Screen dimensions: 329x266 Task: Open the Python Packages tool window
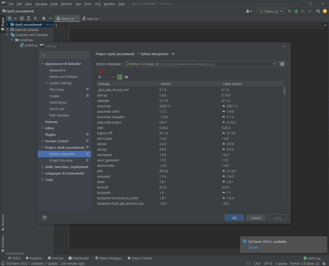(x=108, y=258)
